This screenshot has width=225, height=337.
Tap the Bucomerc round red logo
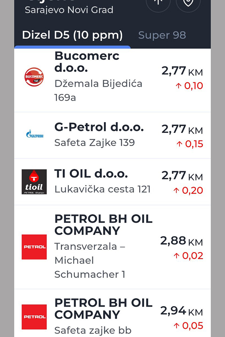pos(34,77)
